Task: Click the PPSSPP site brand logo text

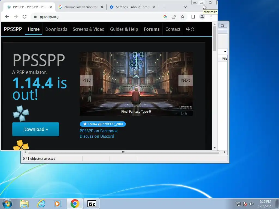Action: click(13, 29)
